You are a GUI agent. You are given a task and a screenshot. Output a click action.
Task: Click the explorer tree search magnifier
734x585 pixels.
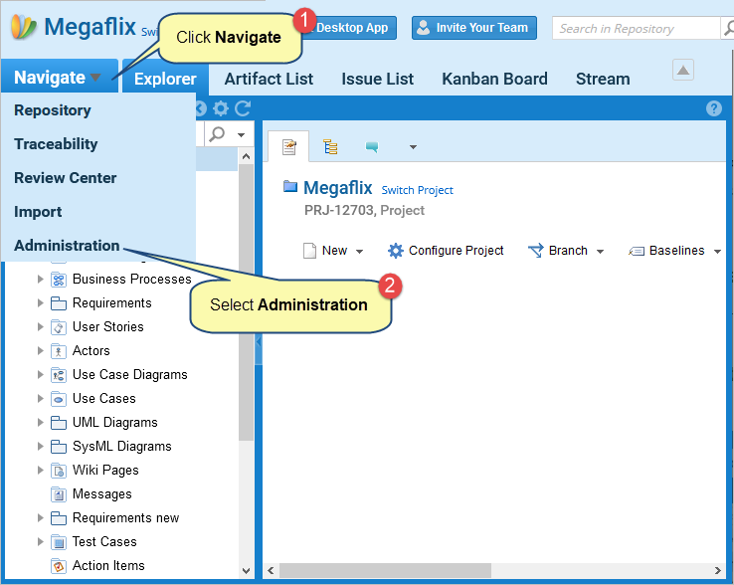(x=217, y=134)
